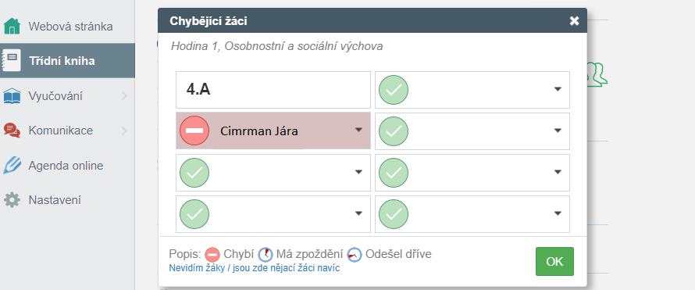Click the notebook icon beside Třídní kniha
This screenshot has width=695, height=290.
point(11,60)
